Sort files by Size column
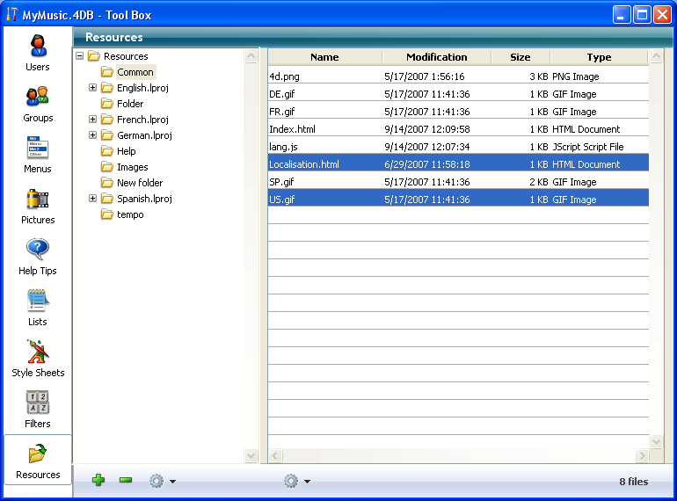The width and height of the screenshot is (677, 501). click(x=520, y=57)
